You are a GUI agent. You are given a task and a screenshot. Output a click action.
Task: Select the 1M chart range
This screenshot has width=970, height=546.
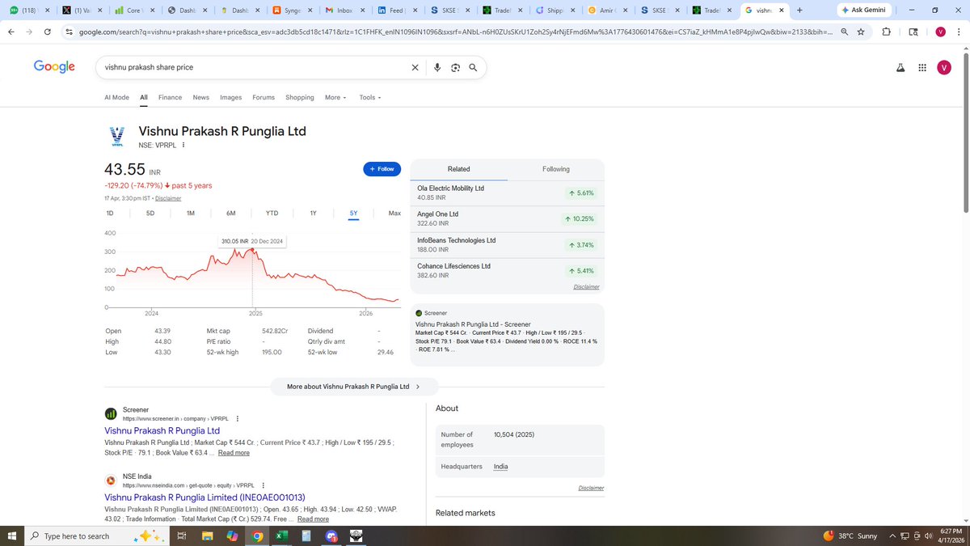191,213
